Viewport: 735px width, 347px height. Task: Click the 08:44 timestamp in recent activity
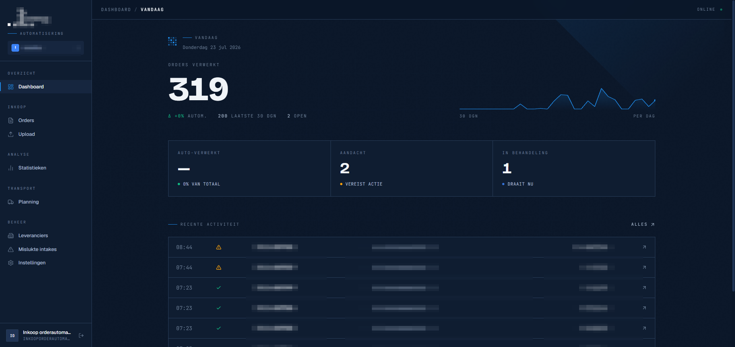click(184, 248)
